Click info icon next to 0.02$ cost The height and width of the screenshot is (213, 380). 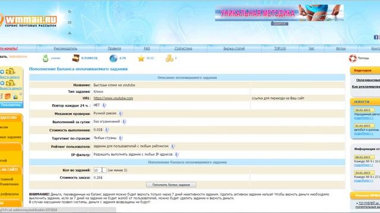[x=107, y=130]
